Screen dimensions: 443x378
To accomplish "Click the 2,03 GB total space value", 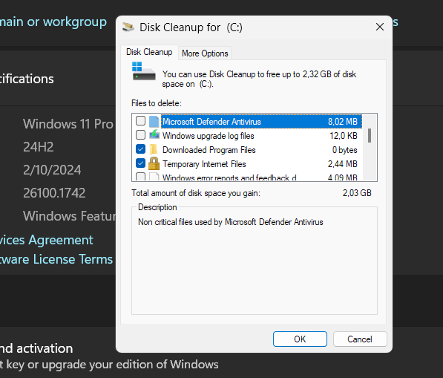I will point(357,193).
